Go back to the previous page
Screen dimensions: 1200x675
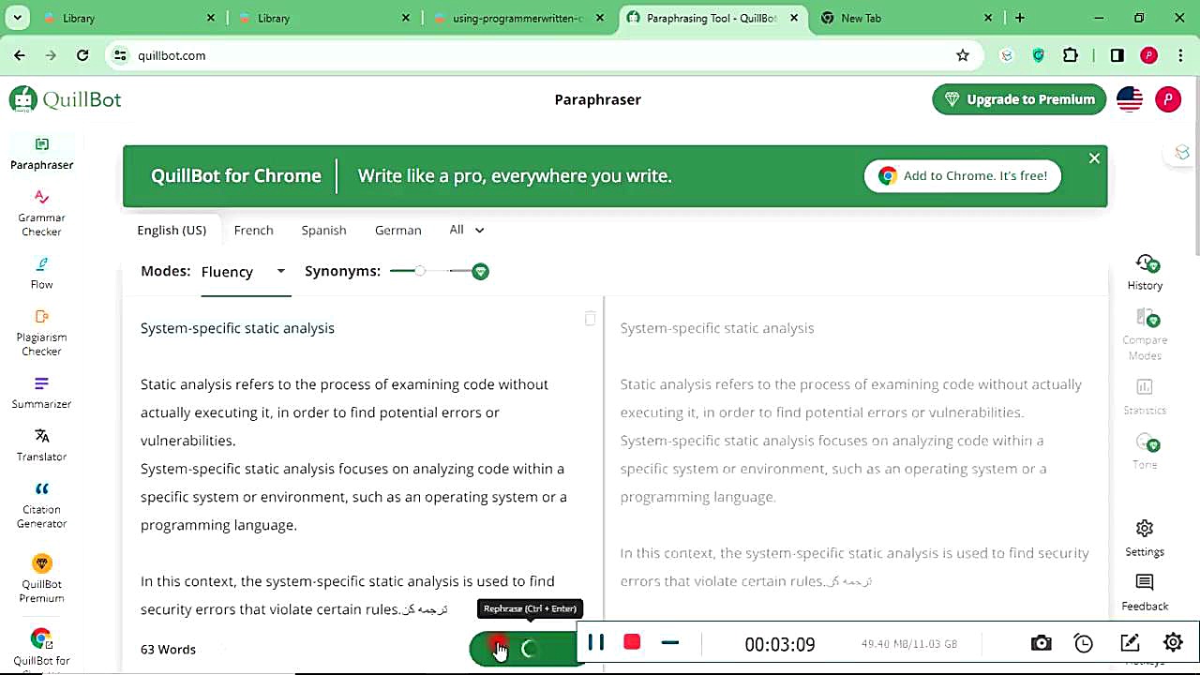point(20,55)
